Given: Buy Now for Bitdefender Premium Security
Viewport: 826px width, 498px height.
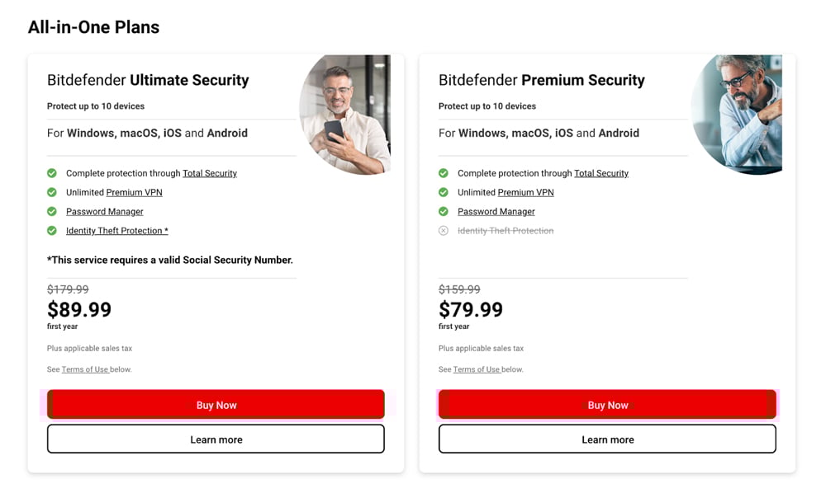Looking at the screenshot, I should pyautogui.click(x=607, y=405).
